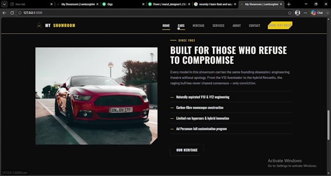This screenshot has width=331, height=176.
Task: Click the page vertical scrollbar thumb
Action: (328, 125)
